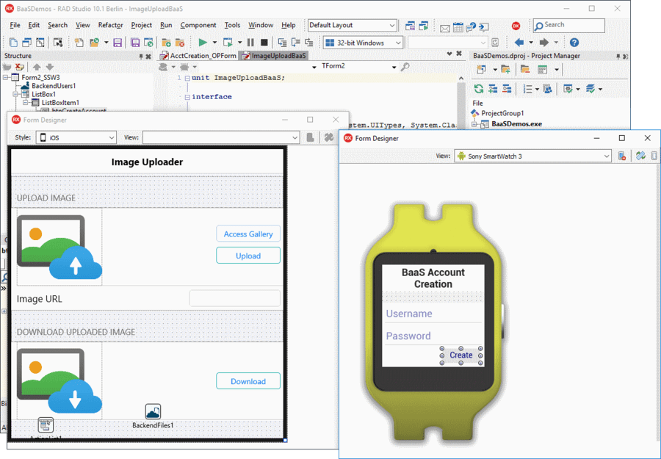
Task: Click the Set Debug Desktop icon
Action: (424, 26)
